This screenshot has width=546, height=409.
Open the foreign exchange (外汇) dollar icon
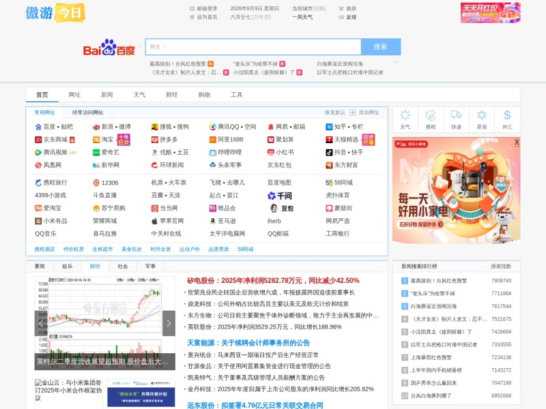pyautogui.click(x=507, y=120)
